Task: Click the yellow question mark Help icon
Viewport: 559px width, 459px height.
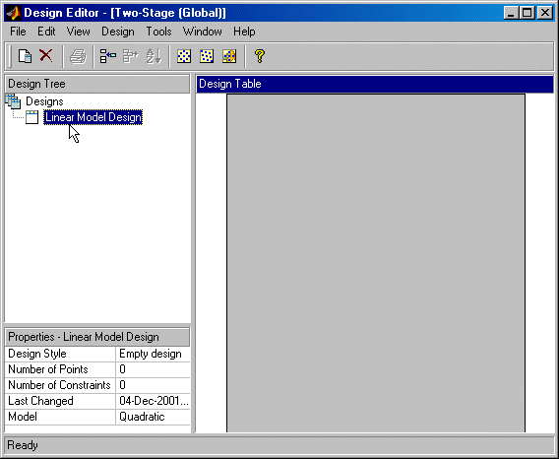Action: pyautogui.click(x=260, y=56)
